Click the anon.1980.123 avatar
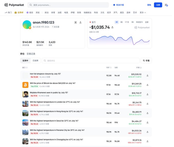Screen dimensions: 174x147 (x=27, y=25)
